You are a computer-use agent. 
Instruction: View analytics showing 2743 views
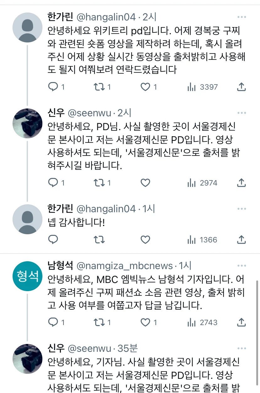point(202,323)
